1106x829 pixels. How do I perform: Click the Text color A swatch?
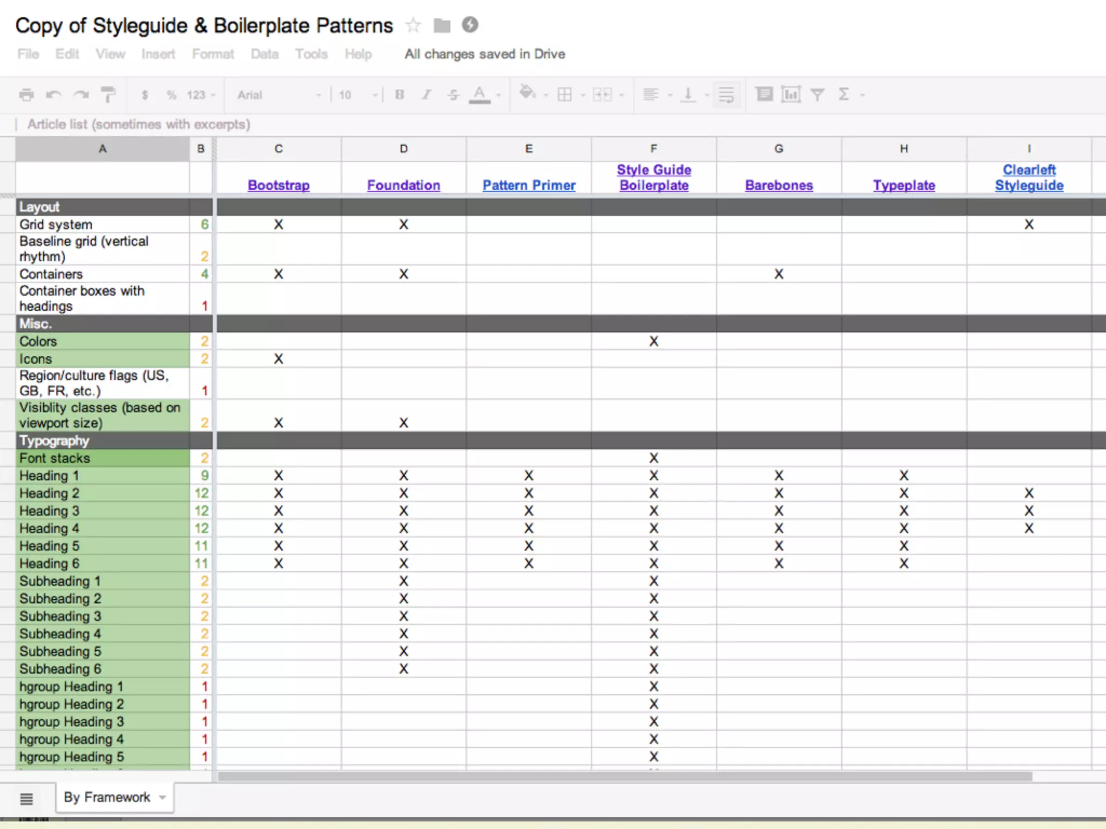point(479,94)
